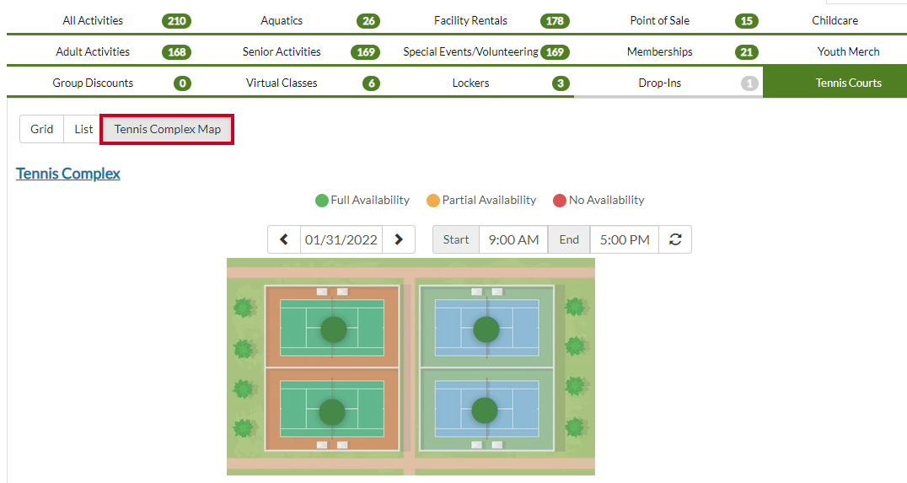Click the 21 count badge on Memberships
The image size is (907, 483).
[747, 52]
